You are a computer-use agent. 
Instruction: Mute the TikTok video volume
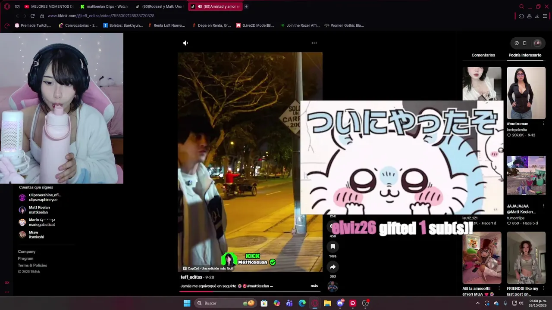click(185, 43)
